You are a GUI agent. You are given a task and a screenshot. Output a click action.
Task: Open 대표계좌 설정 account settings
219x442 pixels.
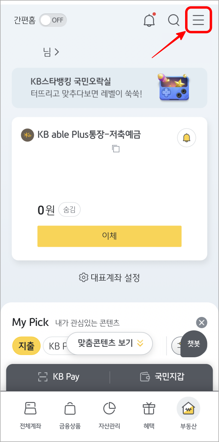pos(109,277)
